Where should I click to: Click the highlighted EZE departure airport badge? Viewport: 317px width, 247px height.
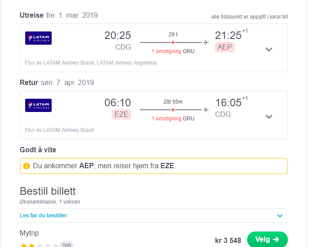tap(121, 115)
